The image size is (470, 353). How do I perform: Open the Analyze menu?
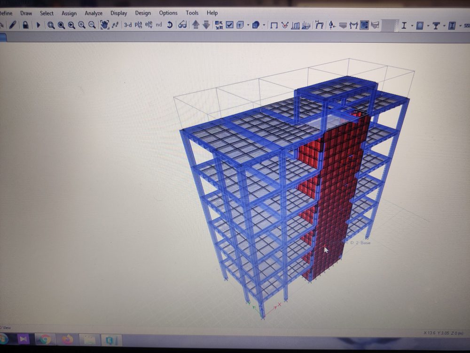(94, 13)
